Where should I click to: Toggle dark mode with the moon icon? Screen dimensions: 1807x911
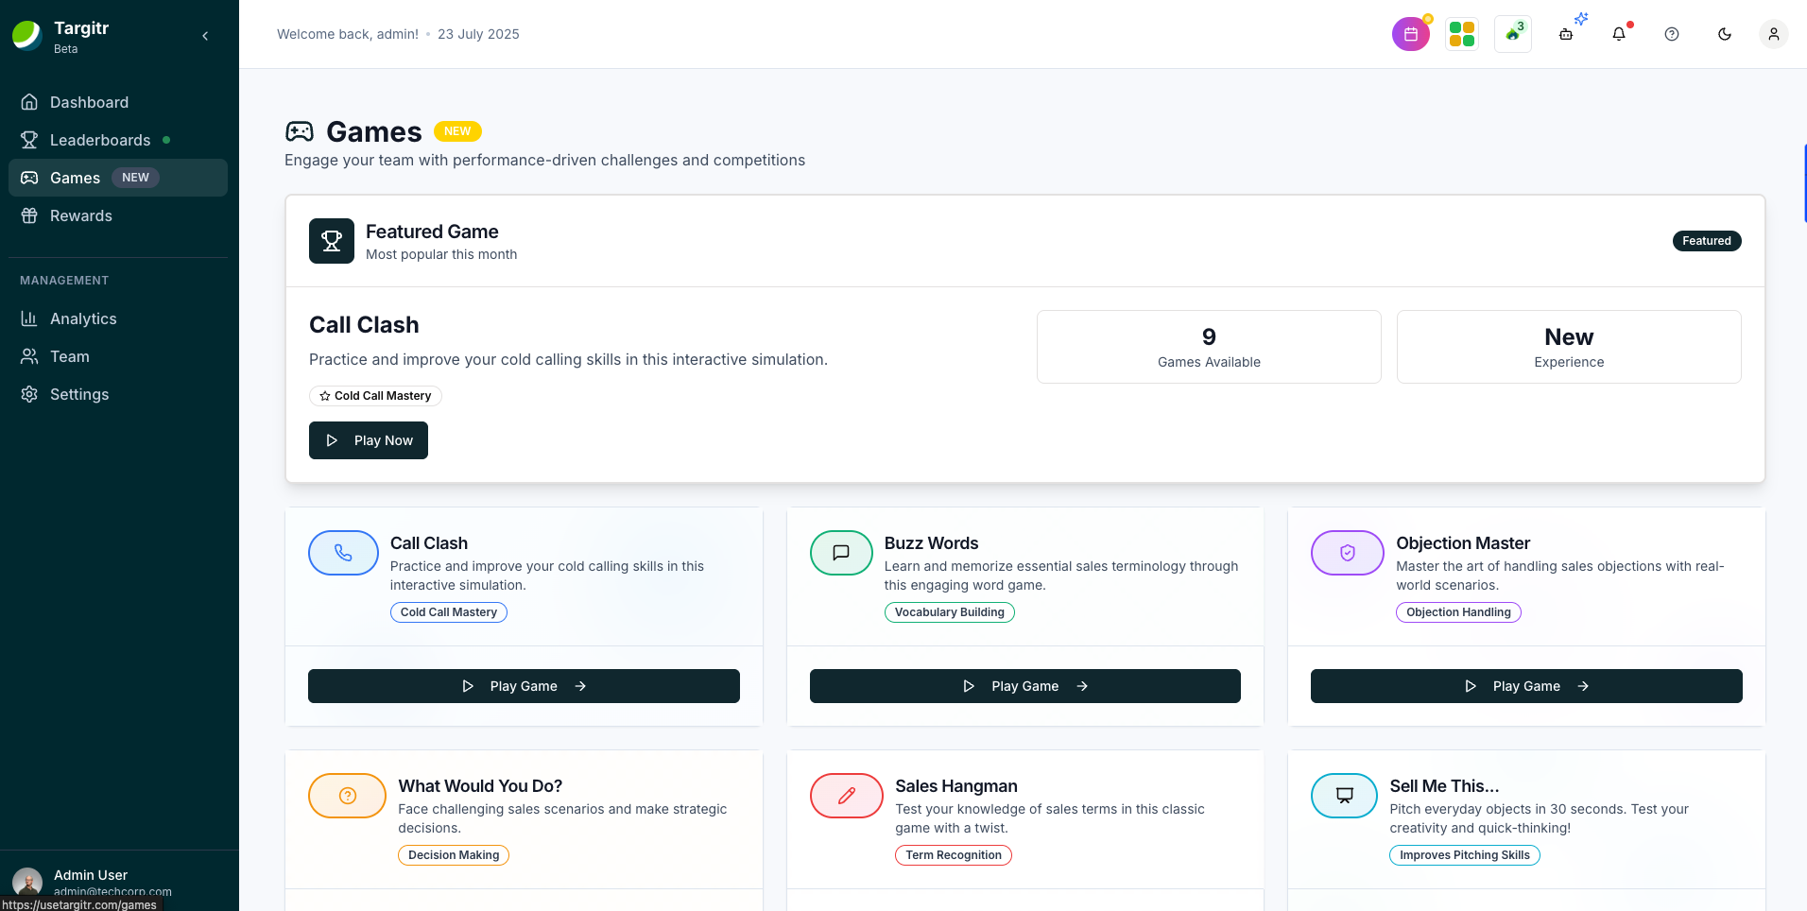point(1725,34)
